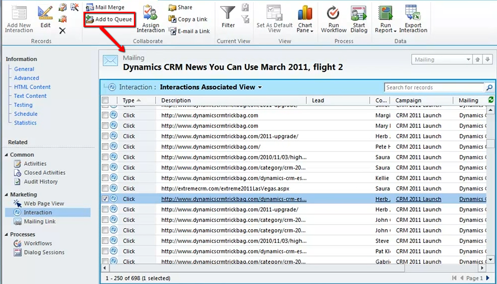497x284 pixels.
Task: Open the Schedule section link
Action: click(x=26, y=114)
